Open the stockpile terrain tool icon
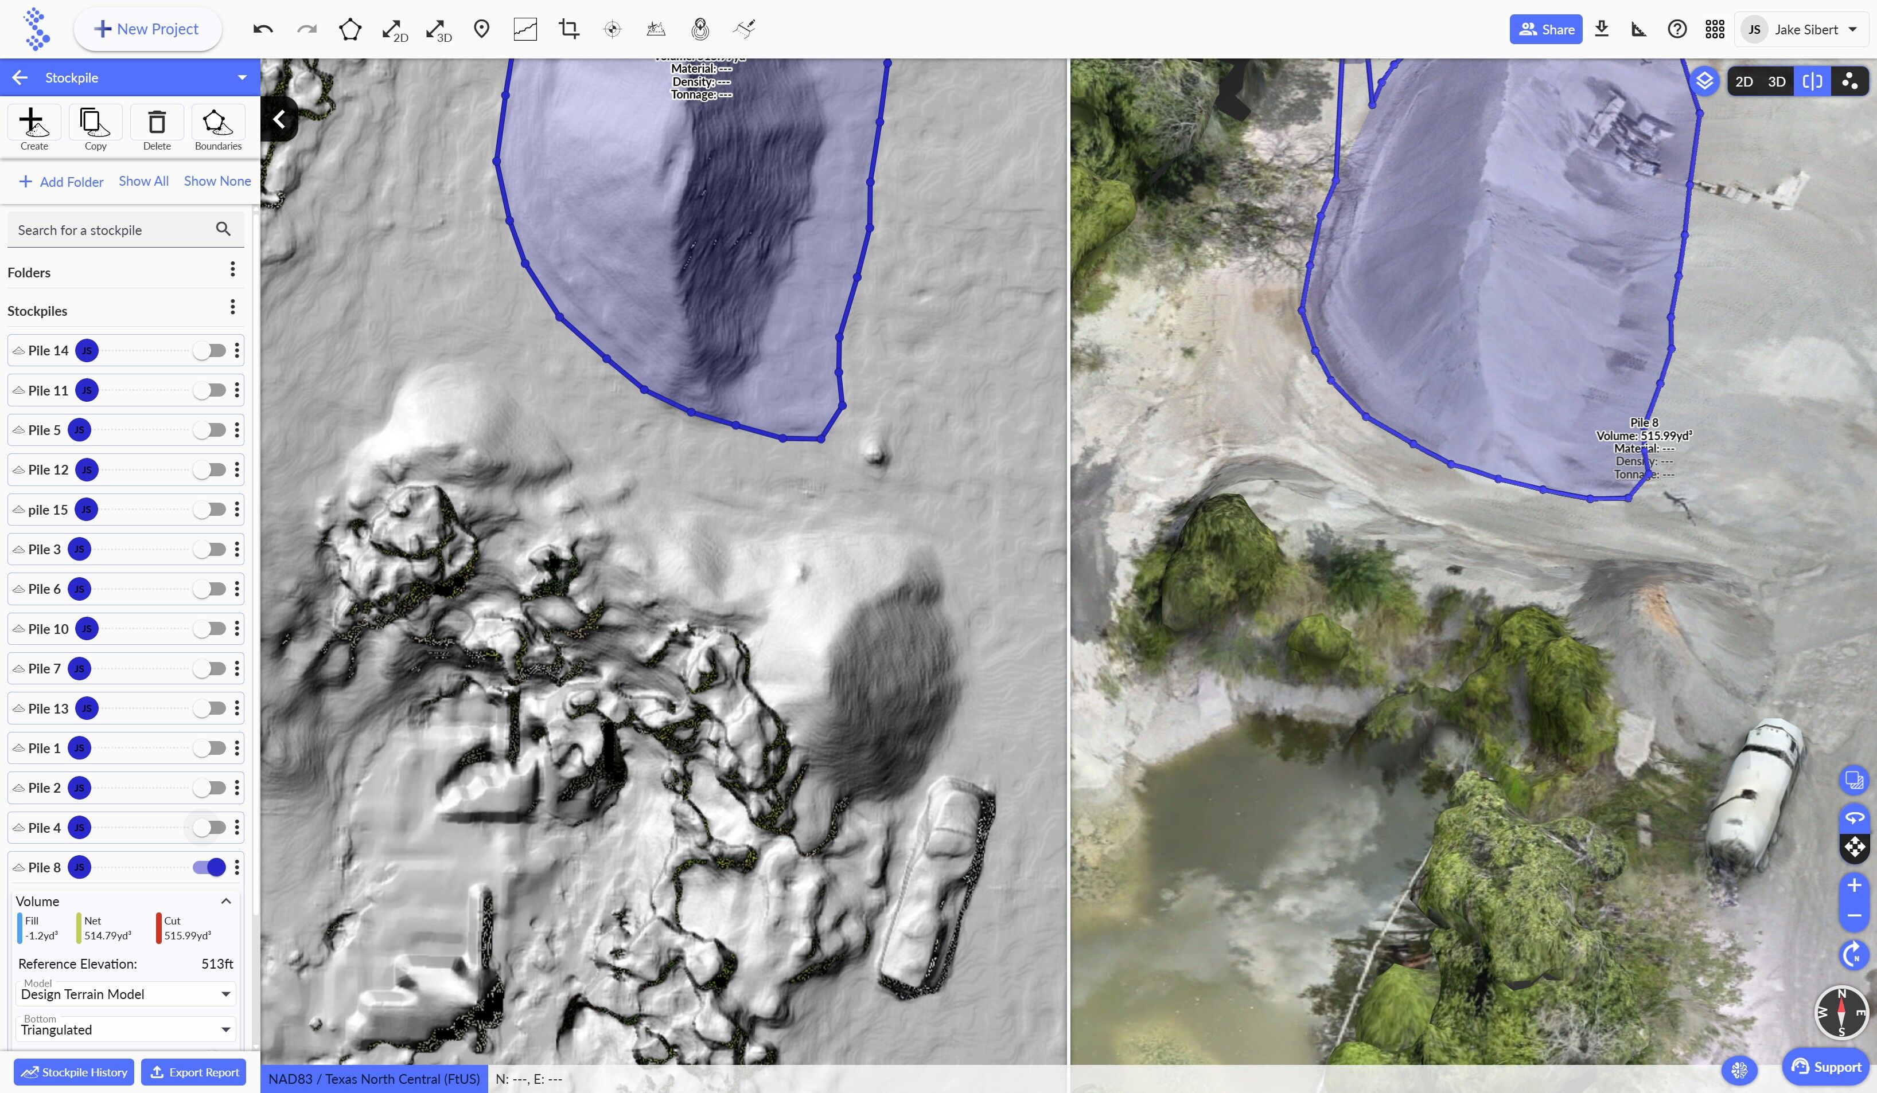The height and width of the screenshot is (1093, 1877). (656, 29)
